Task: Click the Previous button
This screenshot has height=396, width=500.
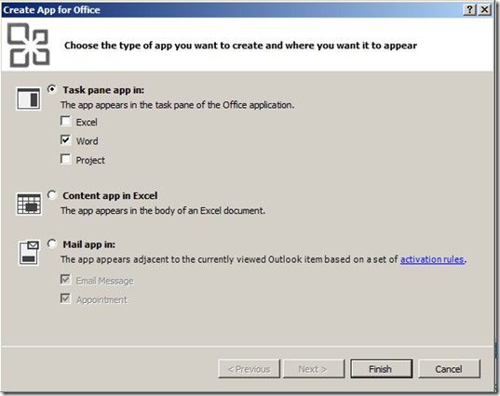Action: pyautogui.click(x=249, y=369)
